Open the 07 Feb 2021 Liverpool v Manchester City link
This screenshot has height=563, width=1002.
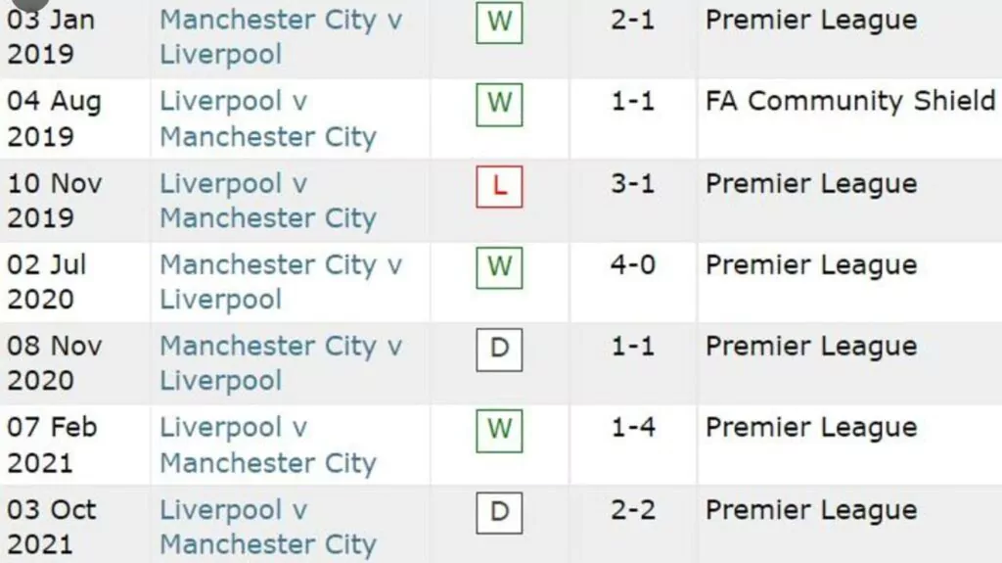pyautogui.click(x=268, y=445)
